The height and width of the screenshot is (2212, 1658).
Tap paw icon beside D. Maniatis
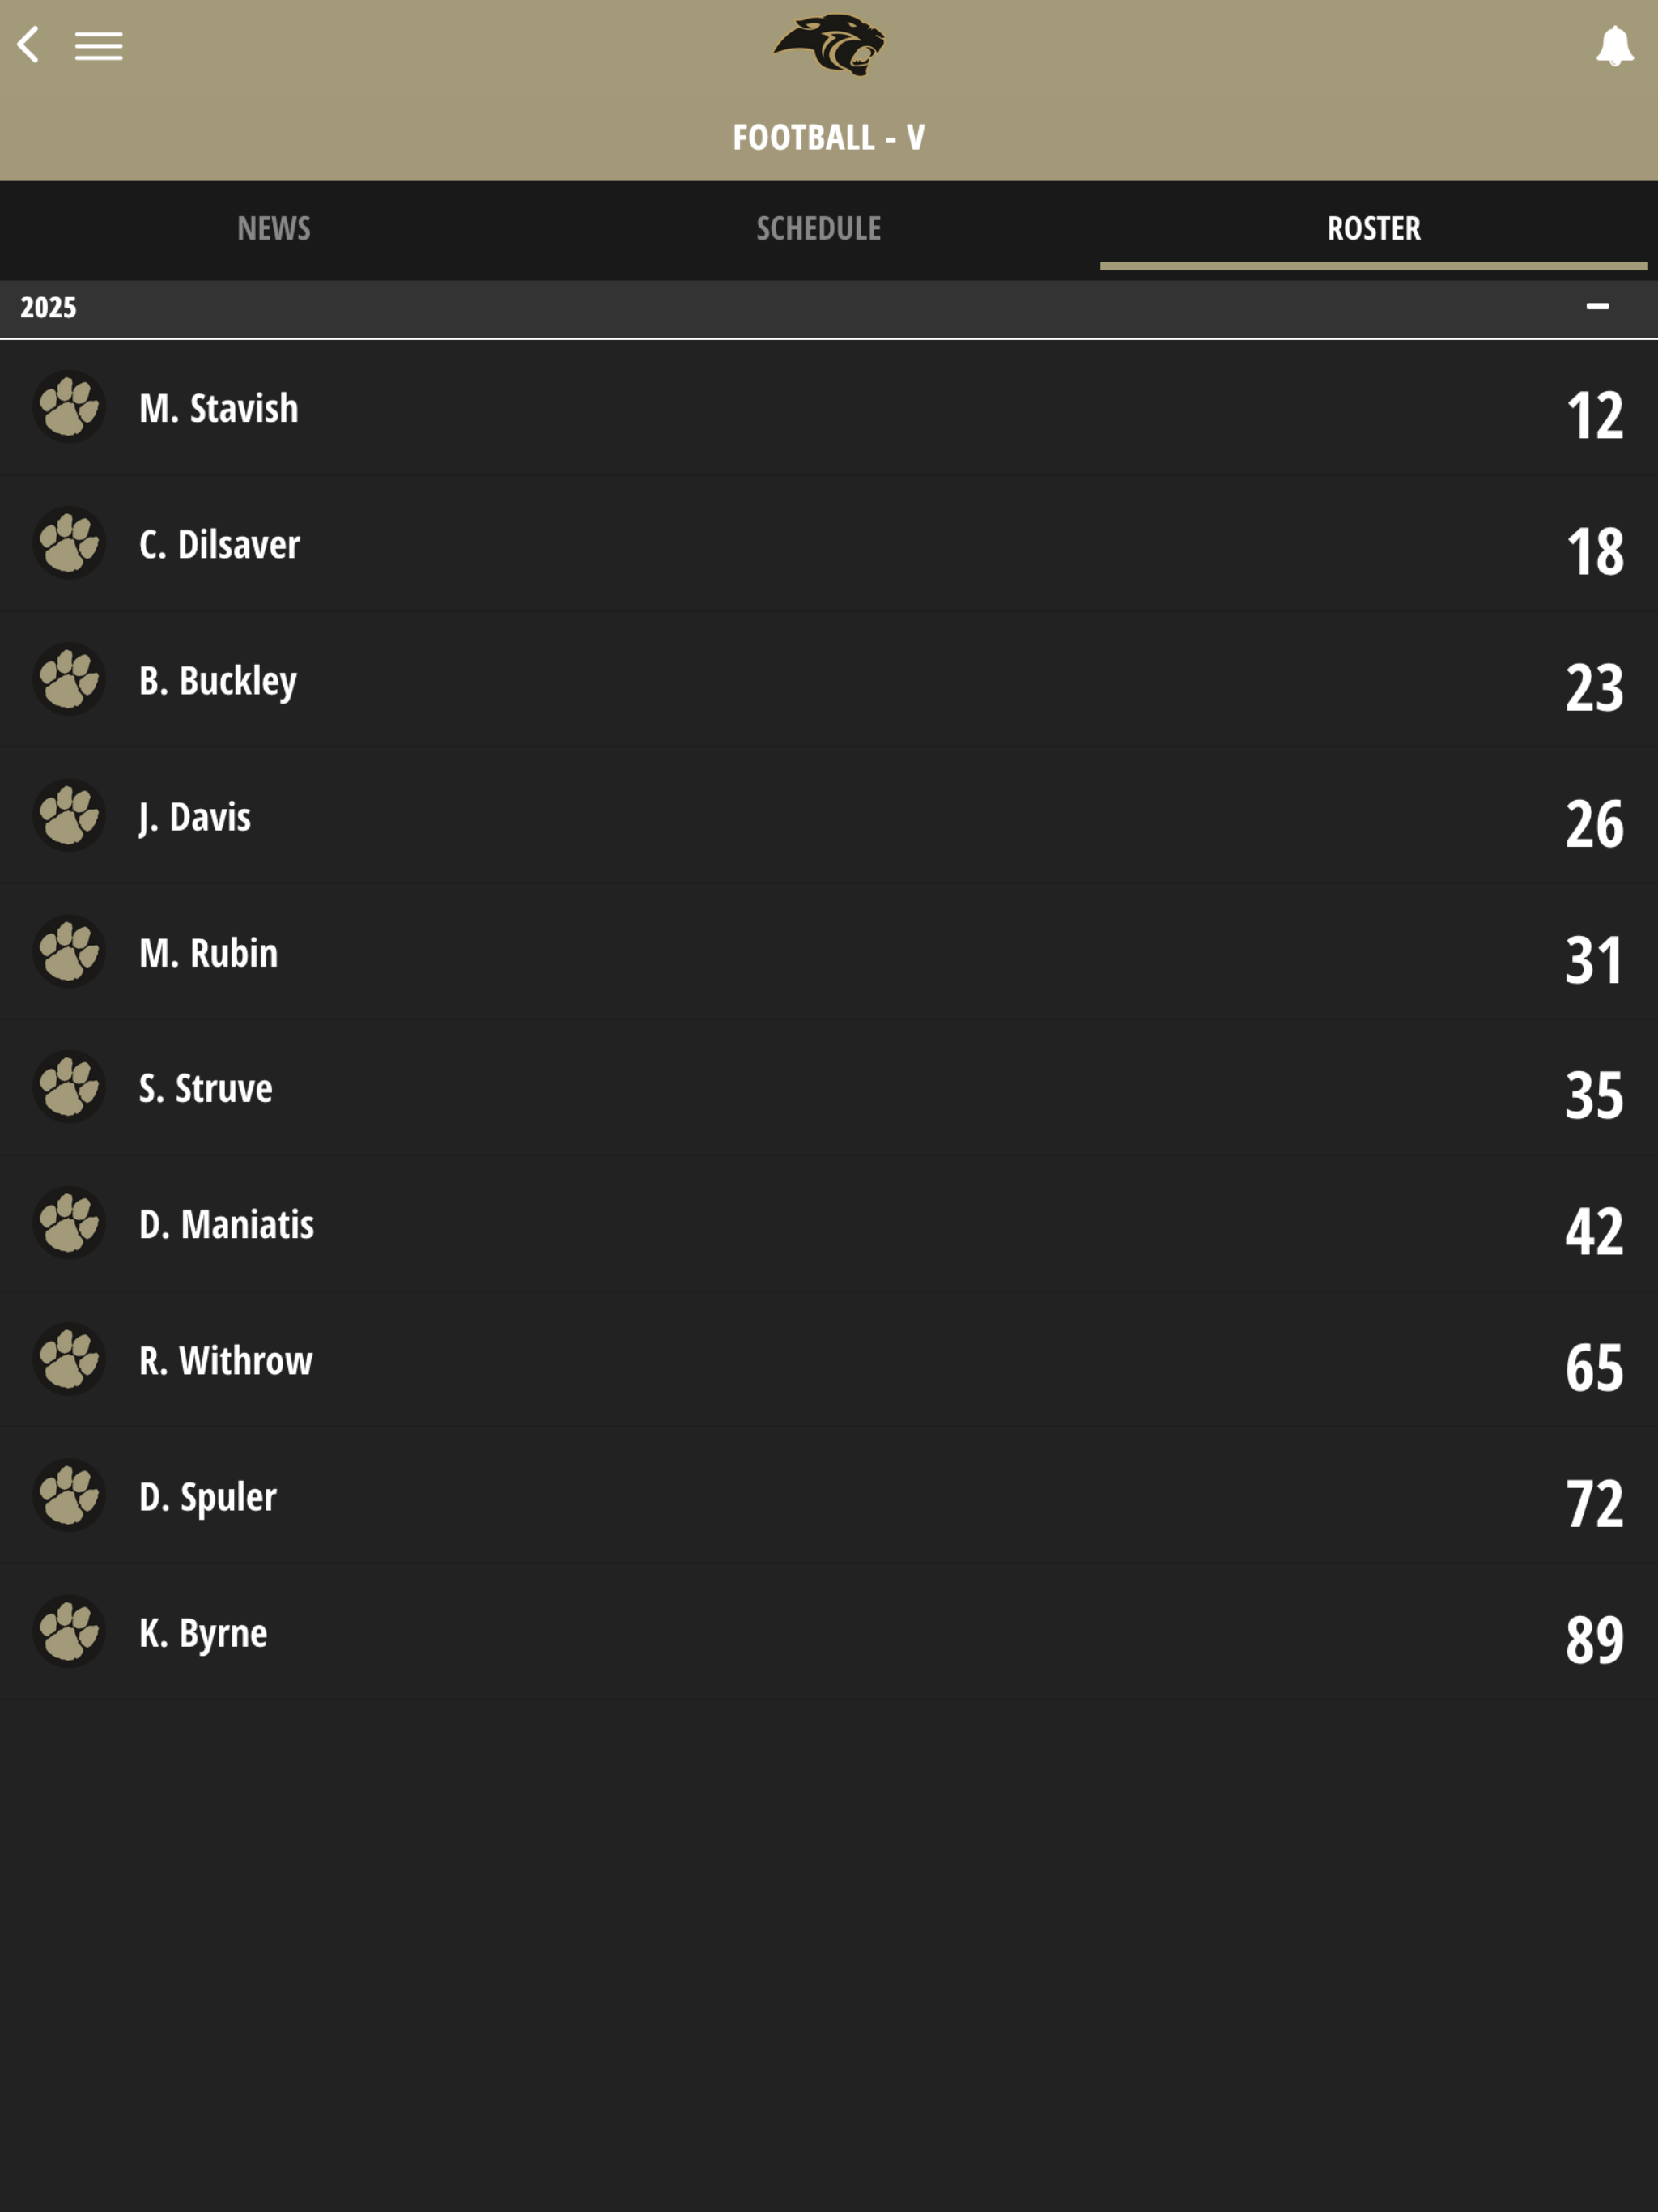(69, 1223)
